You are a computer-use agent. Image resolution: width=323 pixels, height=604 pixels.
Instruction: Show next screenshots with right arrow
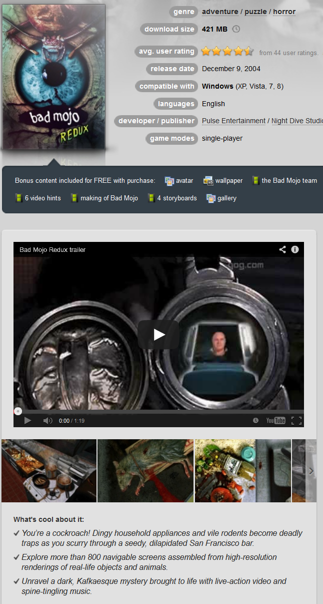point(311,471)
